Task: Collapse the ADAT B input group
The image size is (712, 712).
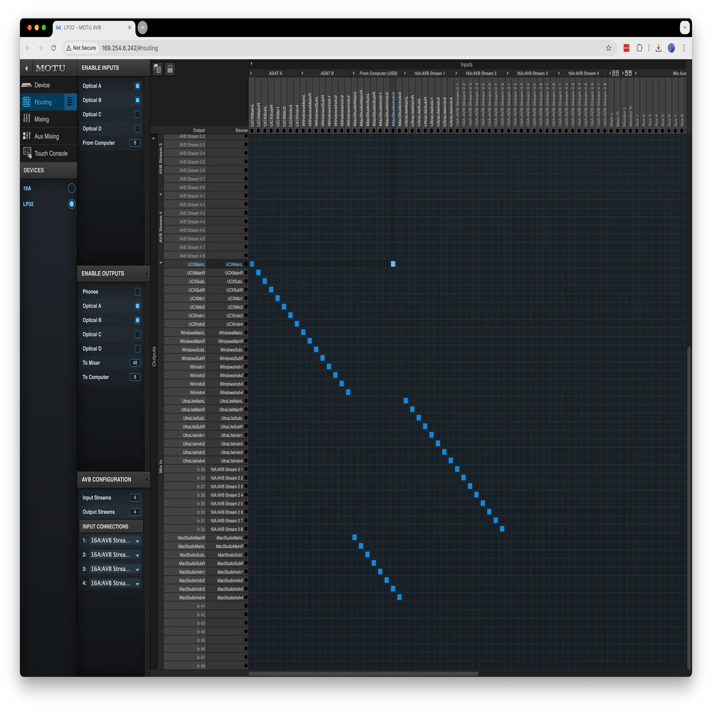Action: click(x=303, y=73)
